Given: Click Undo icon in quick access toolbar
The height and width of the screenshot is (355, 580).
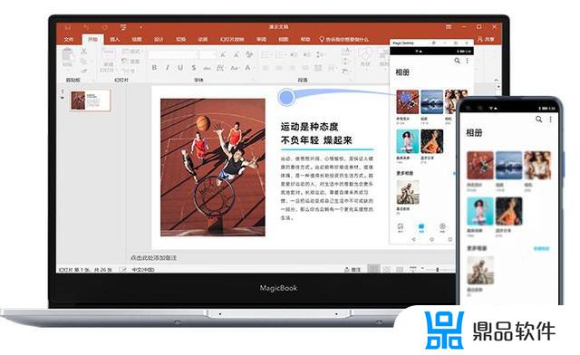Looking at the screenshot, I should 86,27.
